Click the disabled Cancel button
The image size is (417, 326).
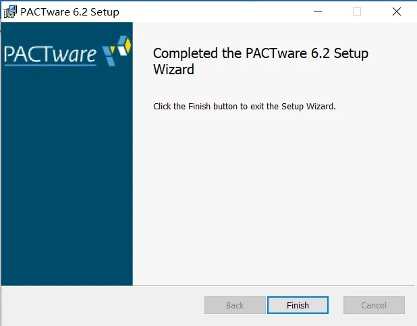(x=374, y=305)
